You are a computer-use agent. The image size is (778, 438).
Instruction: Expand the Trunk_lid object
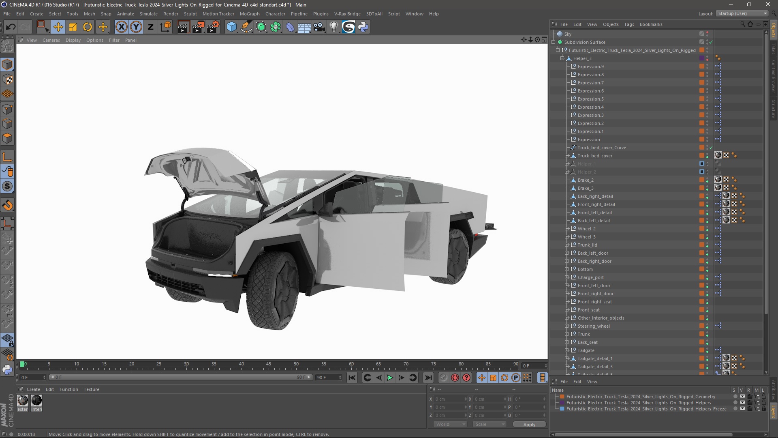(x=567, y=245)
